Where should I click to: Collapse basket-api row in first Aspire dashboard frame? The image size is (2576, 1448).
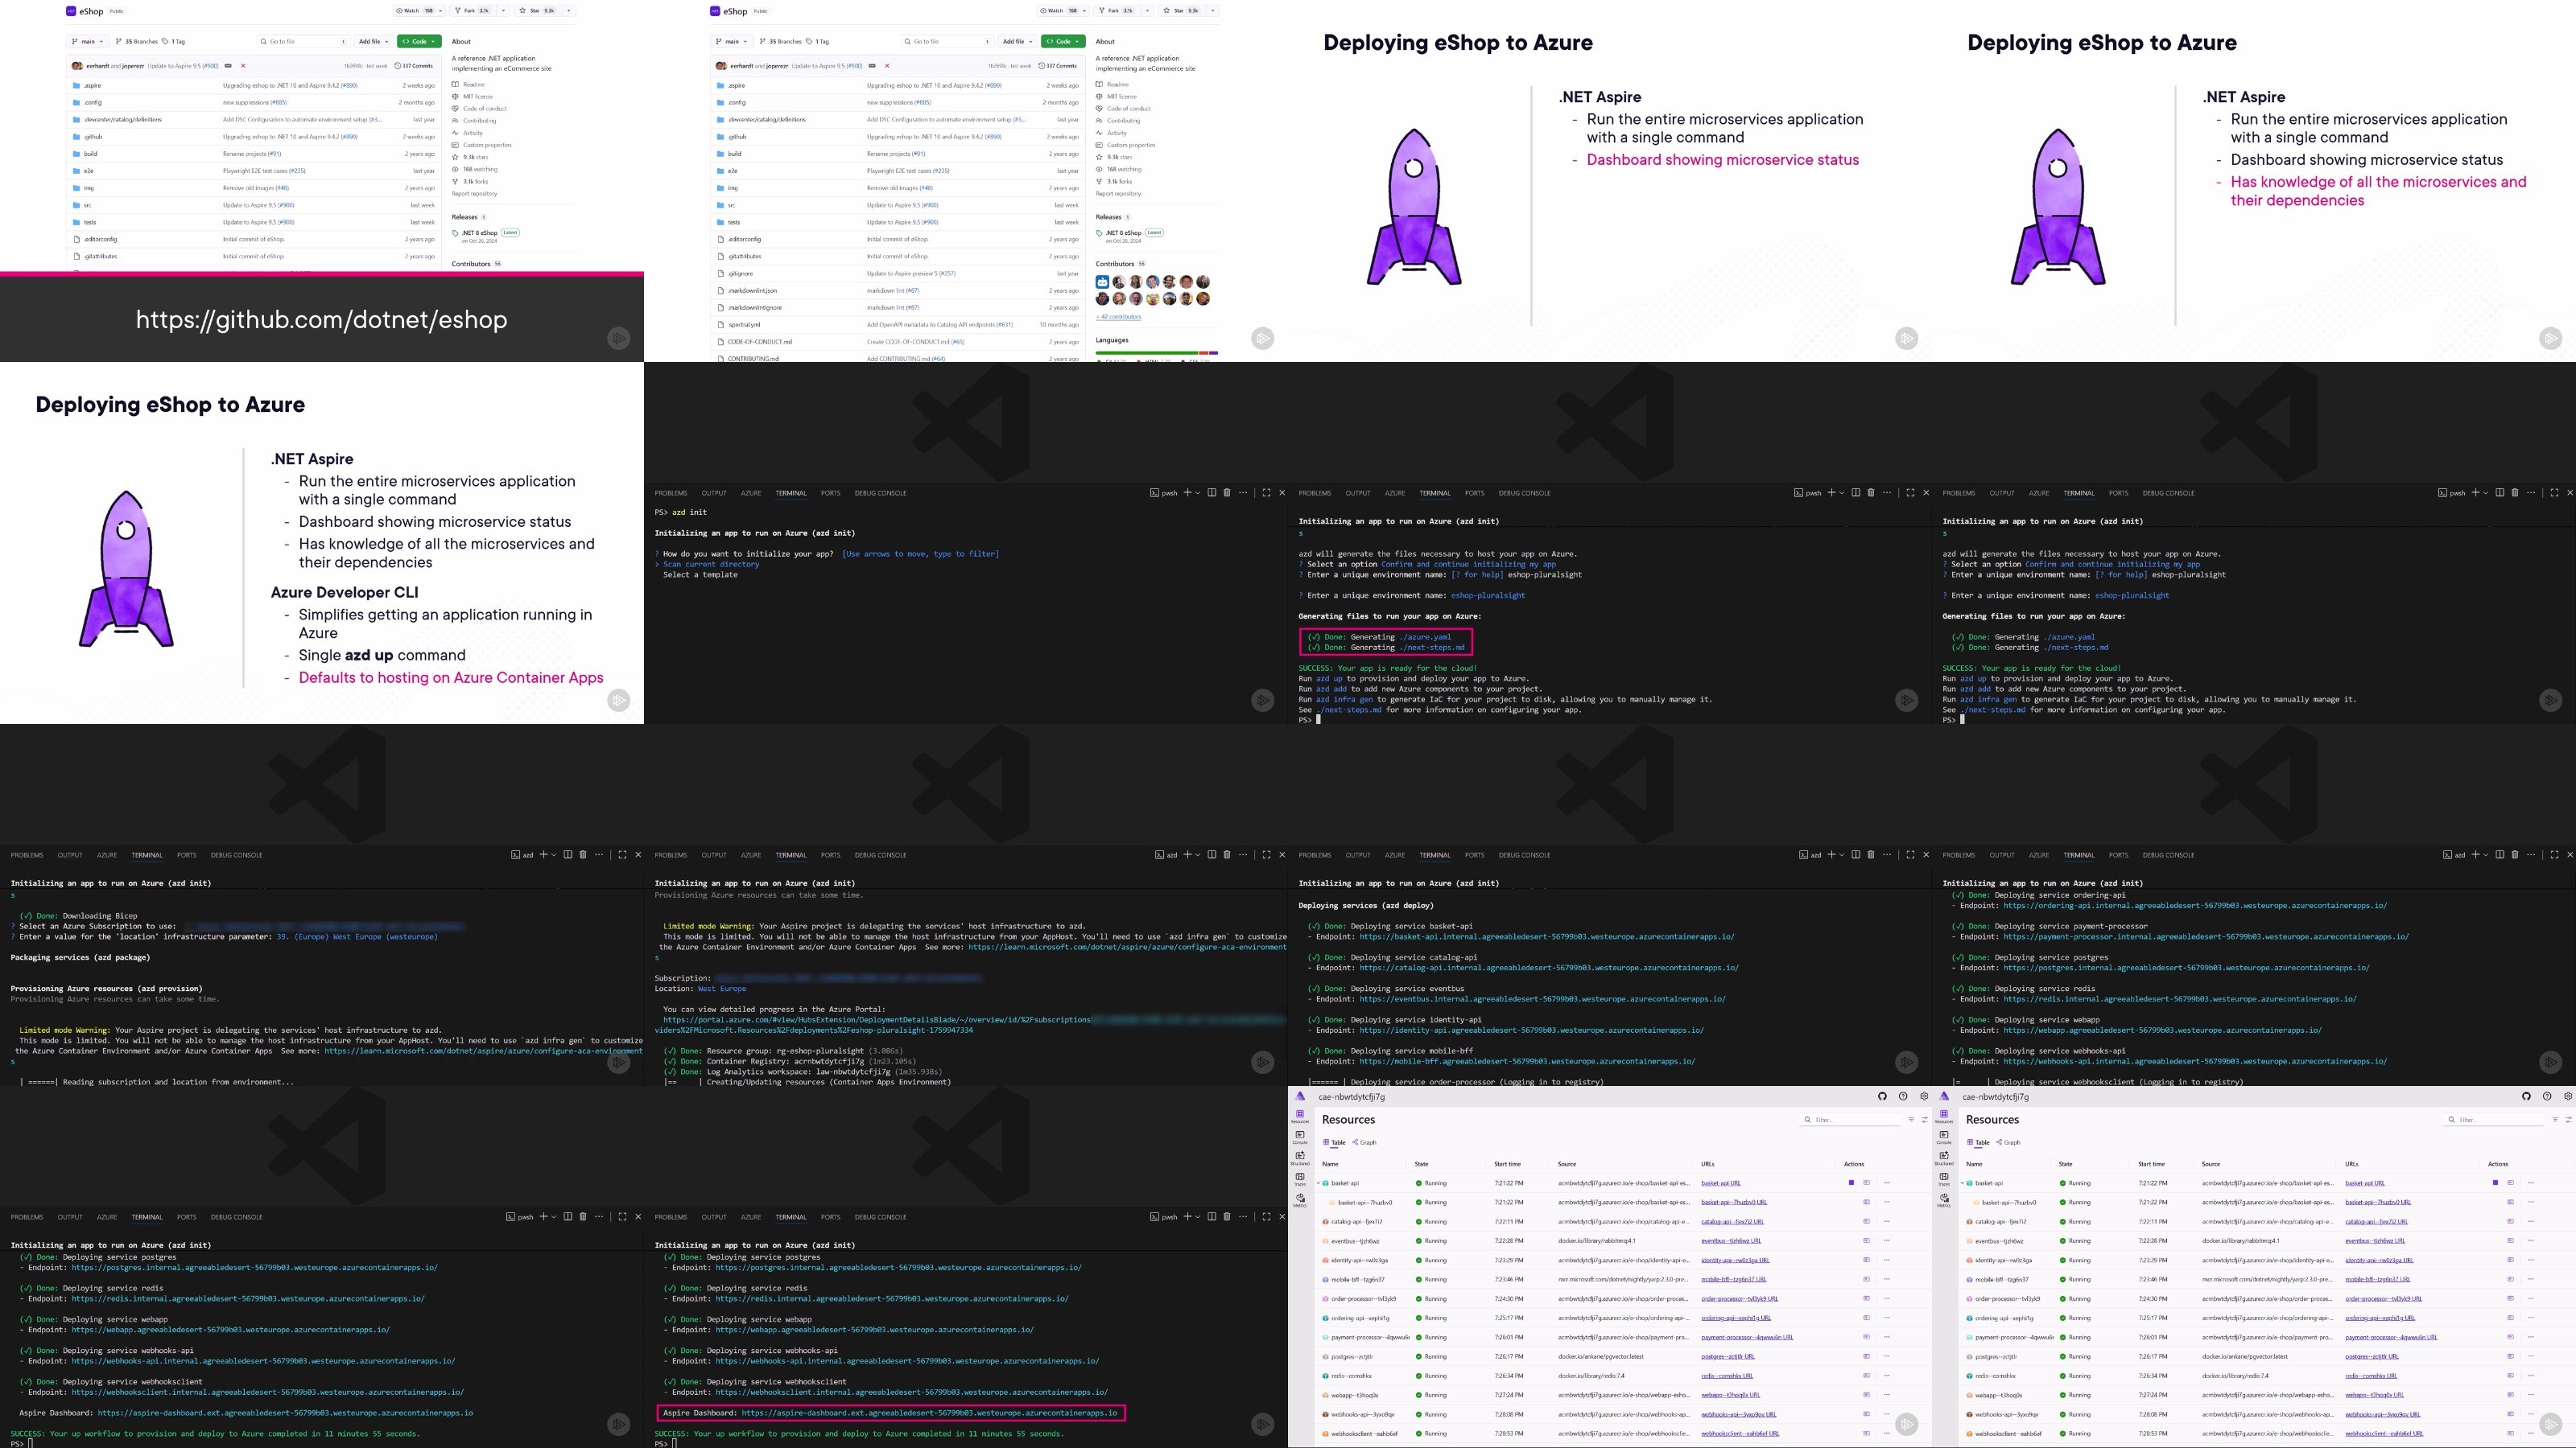point(1319,1183)
